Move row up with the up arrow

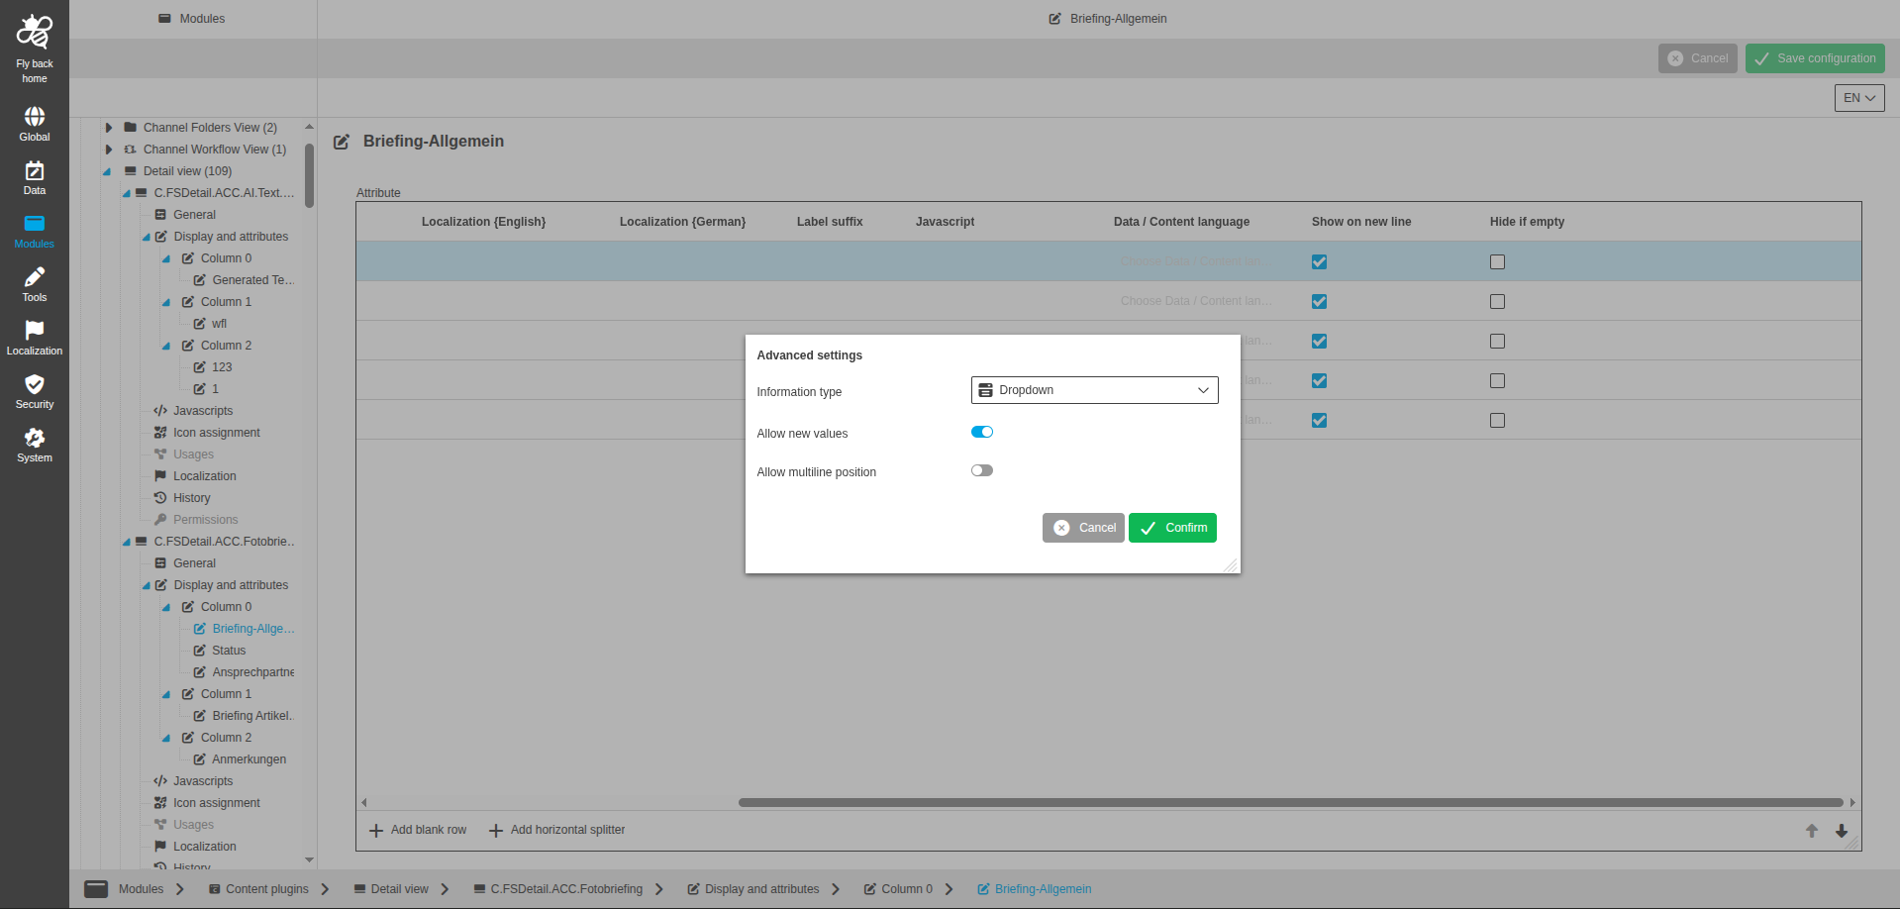tap(1812, 831)
